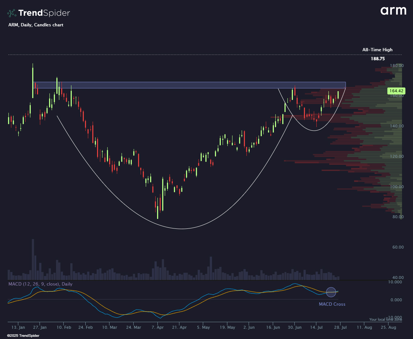
Task: Click the 160.00 price axis label
Action: [x=397, y=96]
